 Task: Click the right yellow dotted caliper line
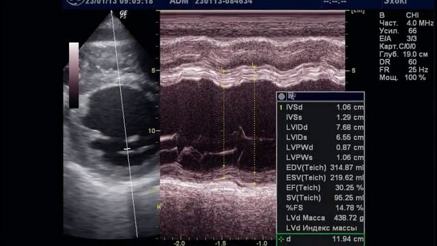tap(254, 124)
